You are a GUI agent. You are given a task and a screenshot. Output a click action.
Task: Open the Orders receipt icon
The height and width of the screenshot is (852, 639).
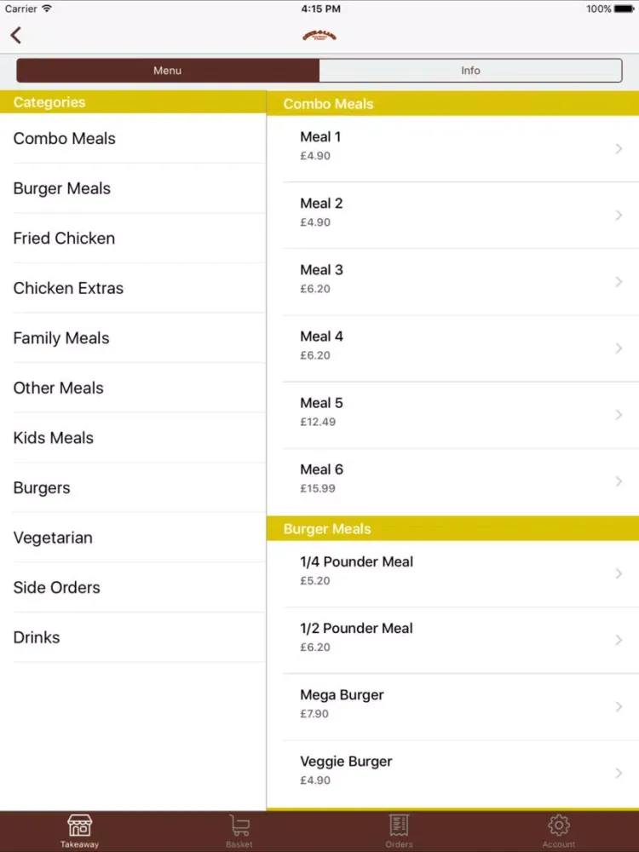pos(399,825)
